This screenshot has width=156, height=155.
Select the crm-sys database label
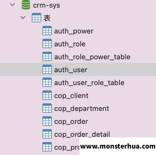47,6
